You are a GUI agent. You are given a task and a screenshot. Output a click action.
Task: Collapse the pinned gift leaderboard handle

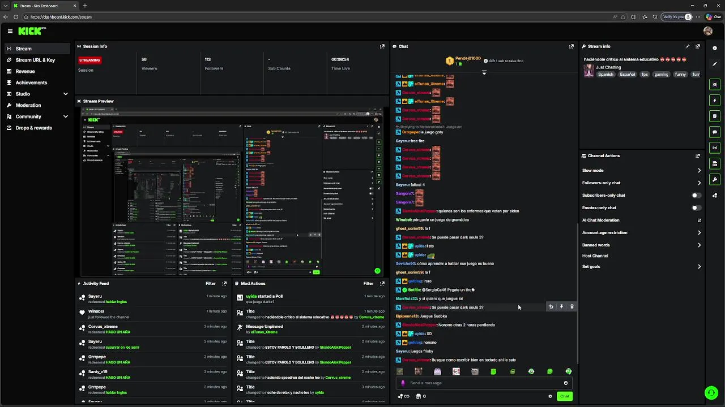point(484,72)
